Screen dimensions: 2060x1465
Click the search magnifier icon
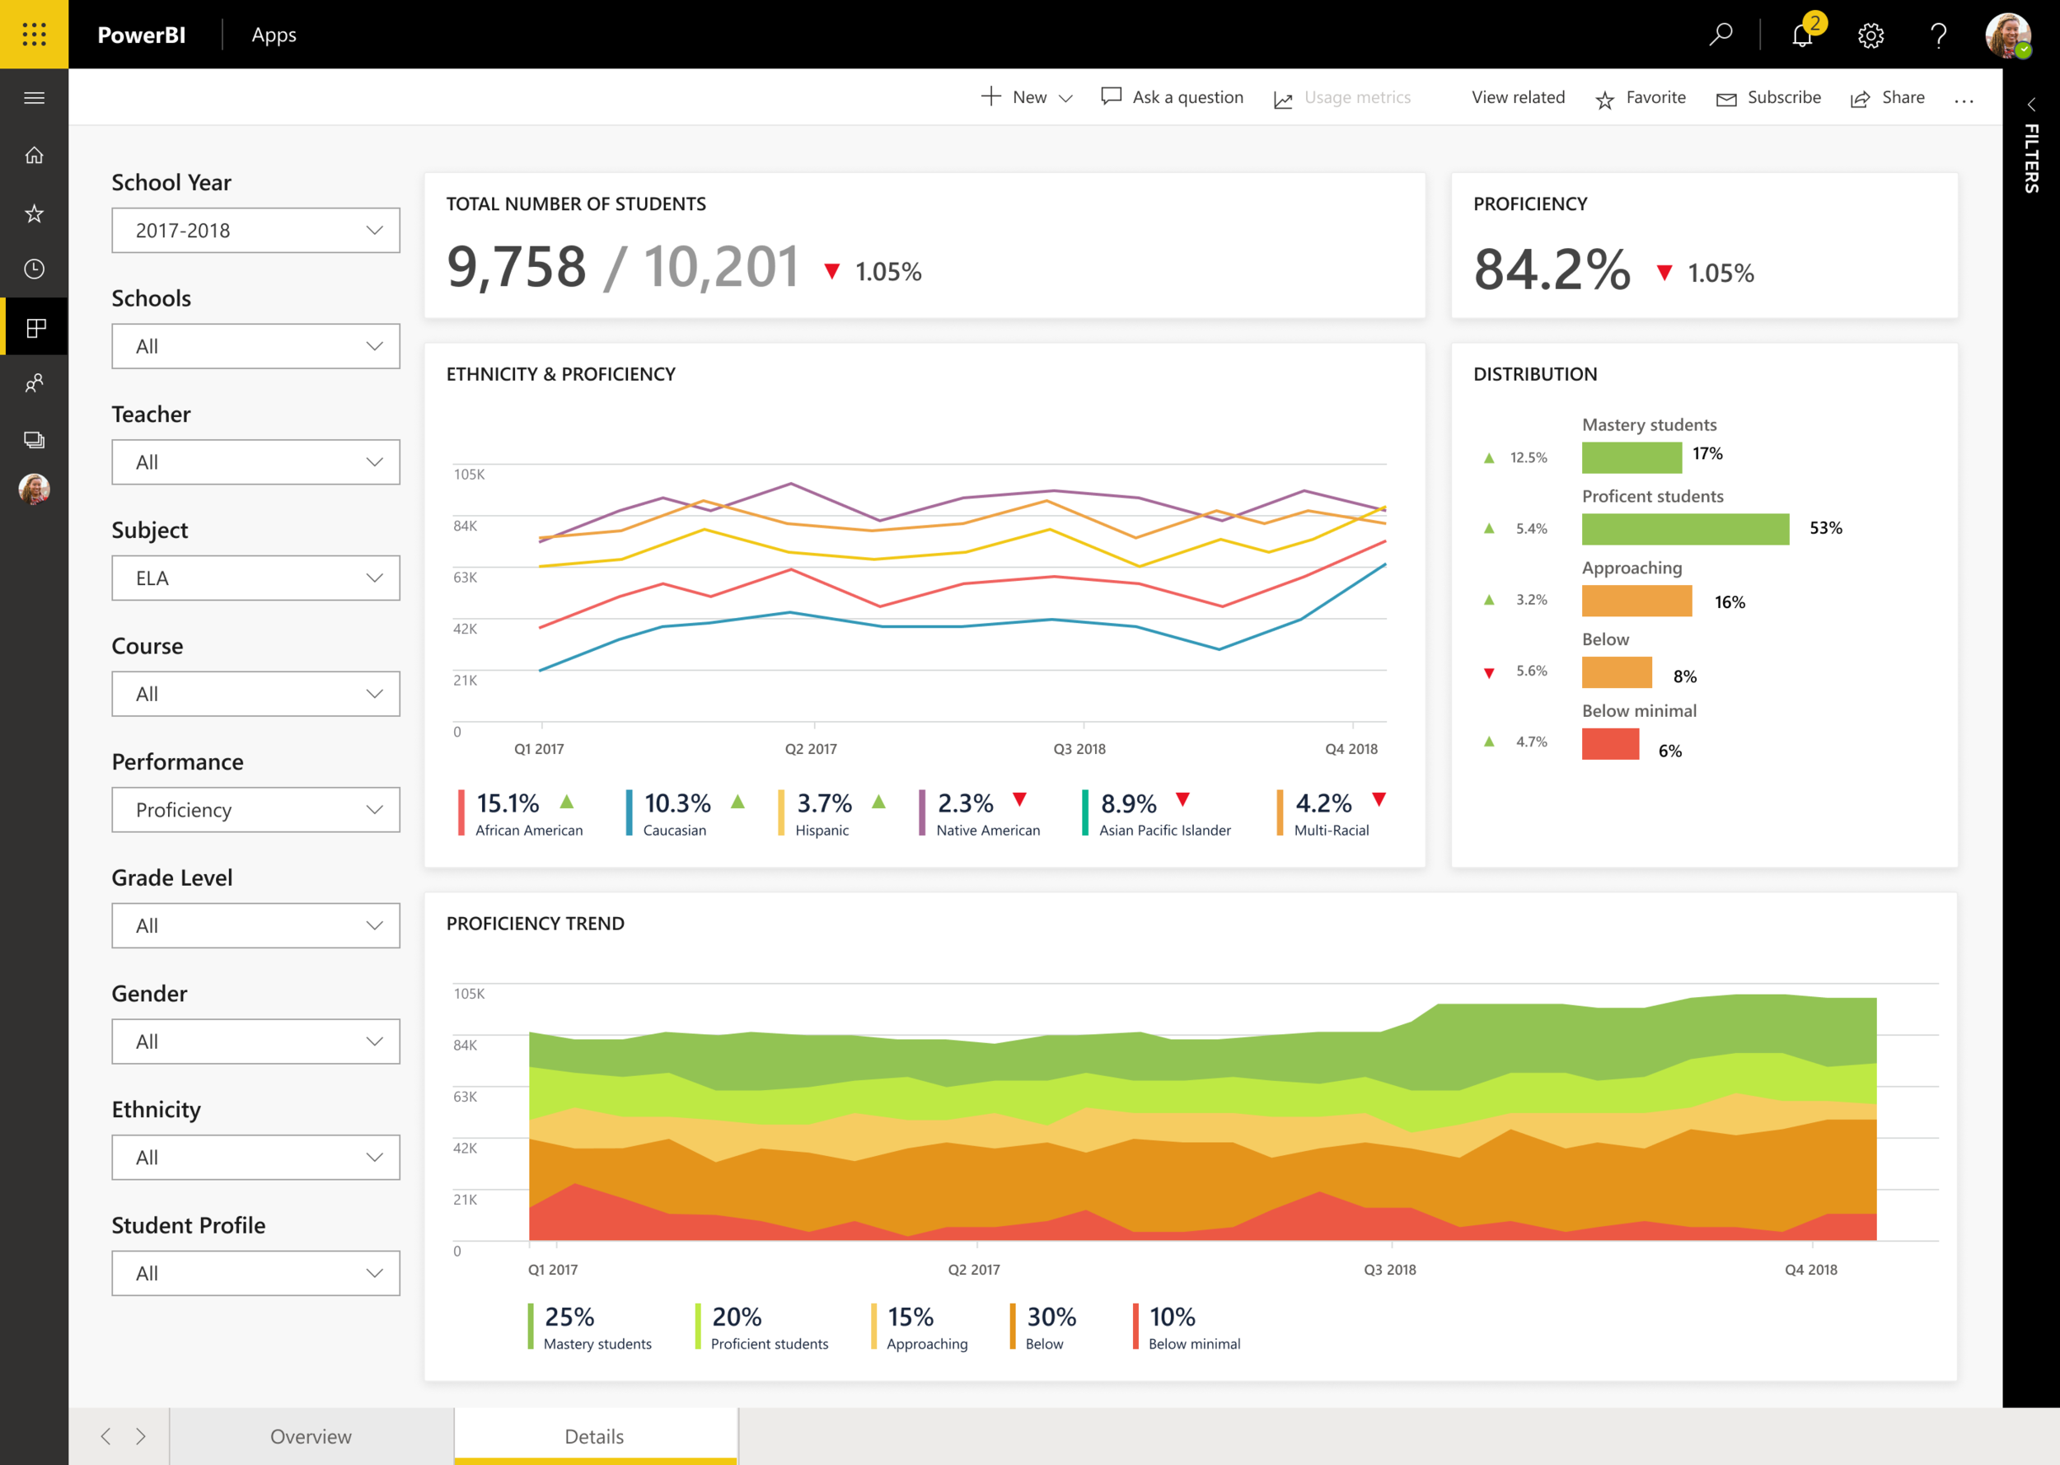click(x=1720, y=35)
